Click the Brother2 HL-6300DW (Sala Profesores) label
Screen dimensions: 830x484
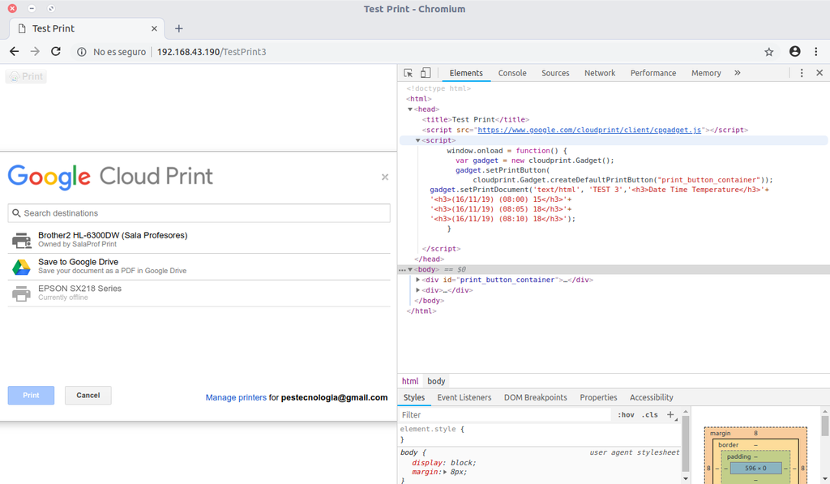(113, 235)
